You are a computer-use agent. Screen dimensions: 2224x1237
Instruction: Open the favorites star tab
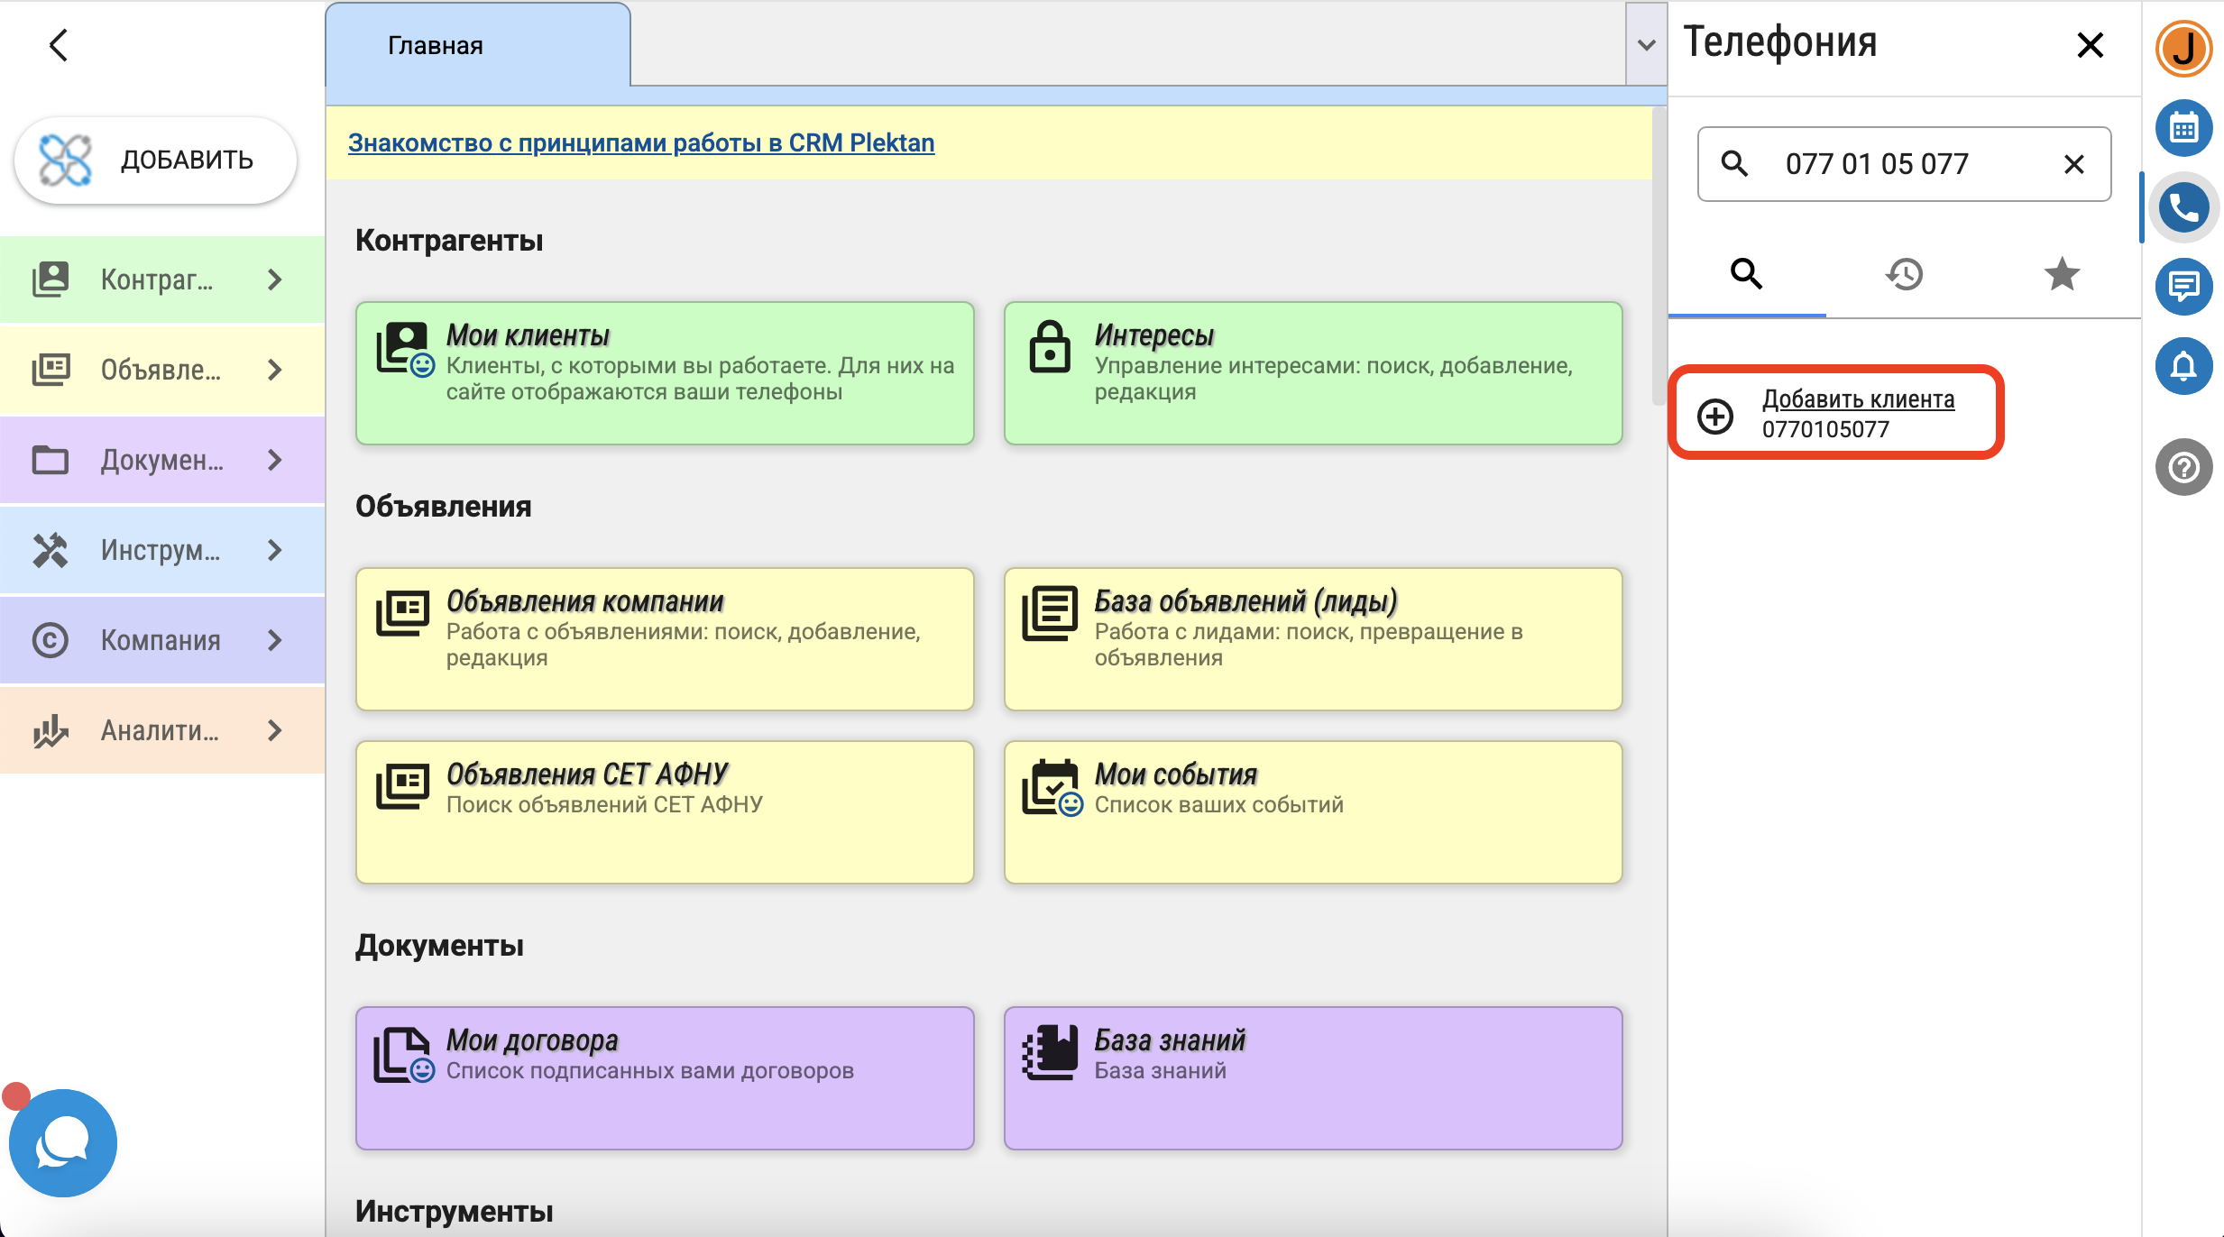pyautogui.click(x=2062, y=274)
